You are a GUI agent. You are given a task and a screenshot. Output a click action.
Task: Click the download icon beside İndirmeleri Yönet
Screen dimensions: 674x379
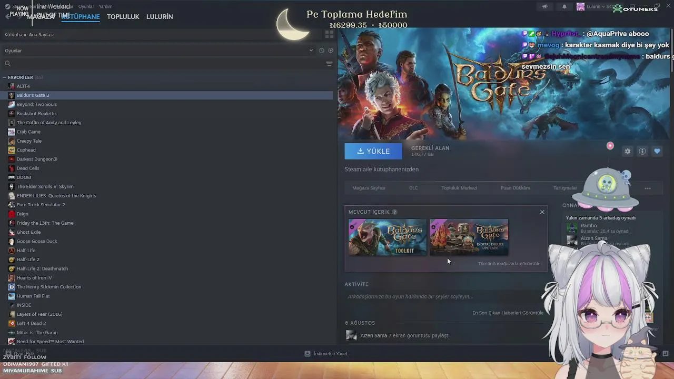[x=308, y=354]
